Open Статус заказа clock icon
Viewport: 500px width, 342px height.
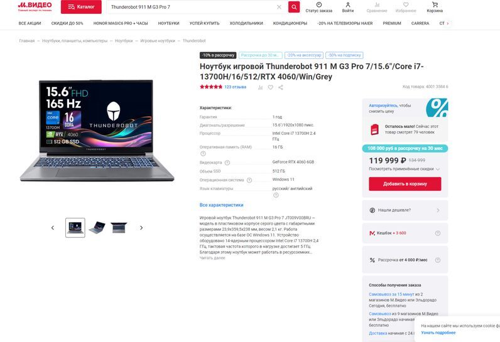point(319,4)
